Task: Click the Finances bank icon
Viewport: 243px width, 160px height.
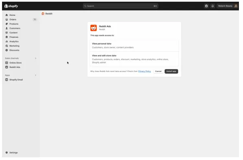Action: [7, 37]
